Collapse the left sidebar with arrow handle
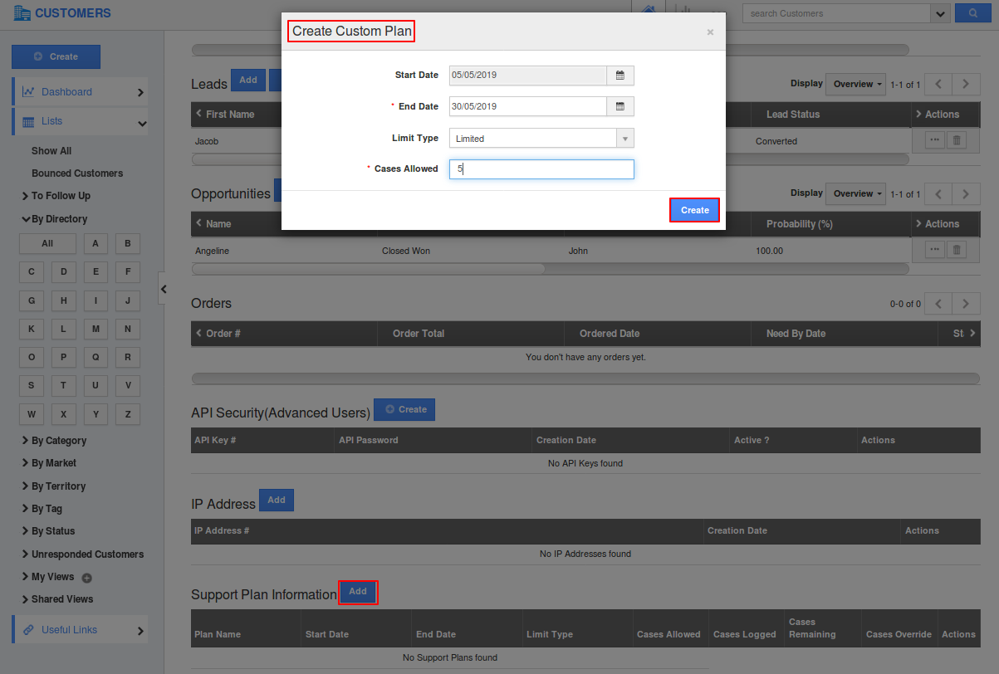The image size is (999, 674). [x=164, y=289]
